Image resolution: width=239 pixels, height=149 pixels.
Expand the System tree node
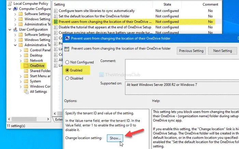(x=21, y=81)
